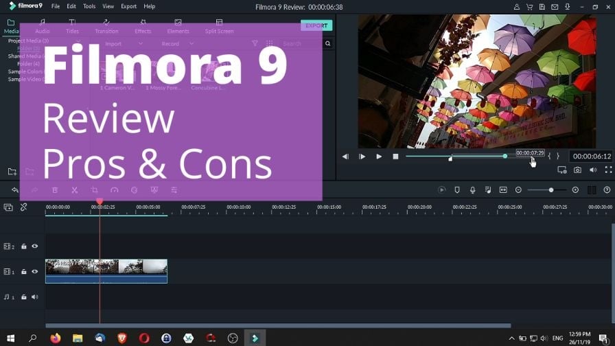Screen dimensions: 615x346
Task: Open the File menu
Action: [56, 6]
